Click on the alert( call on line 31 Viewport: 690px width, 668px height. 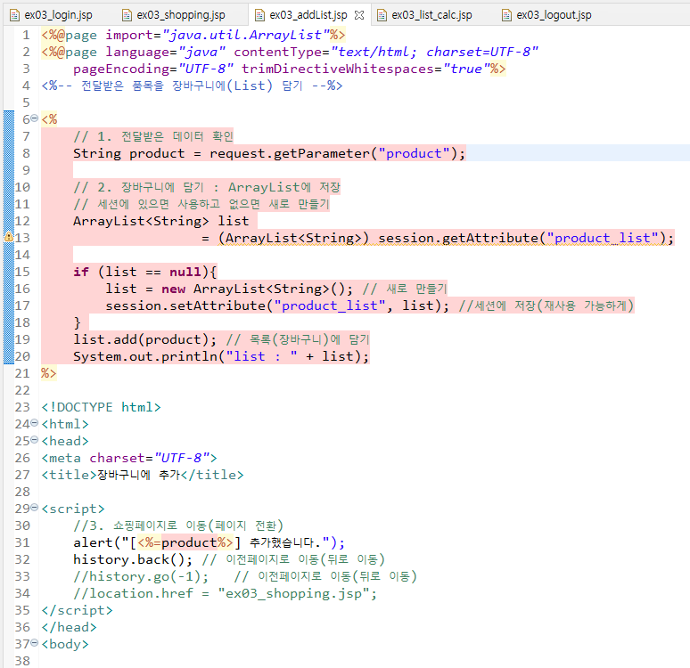click(x=97, y=542)
